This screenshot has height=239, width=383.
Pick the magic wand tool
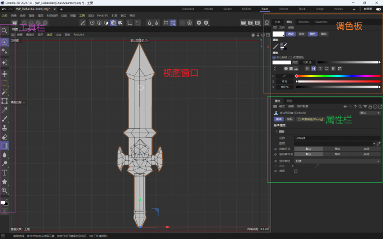point(5,92)
